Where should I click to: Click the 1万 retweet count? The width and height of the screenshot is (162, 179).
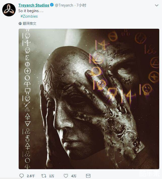pyautogui.click(x=51, y=176)
